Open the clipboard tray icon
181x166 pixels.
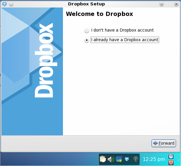[x=102, y=159]
